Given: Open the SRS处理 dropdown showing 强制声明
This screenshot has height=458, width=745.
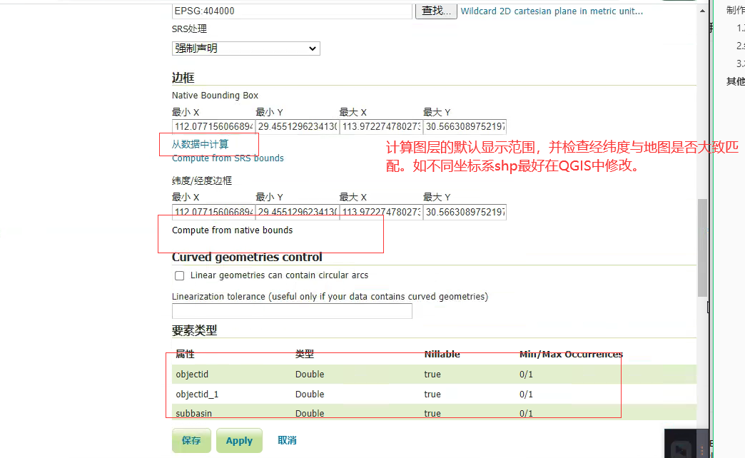Looking at the screenshot, I should 246,49.
